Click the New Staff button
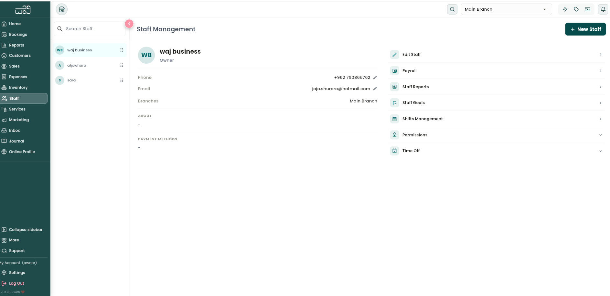 [x=585, y=29]
